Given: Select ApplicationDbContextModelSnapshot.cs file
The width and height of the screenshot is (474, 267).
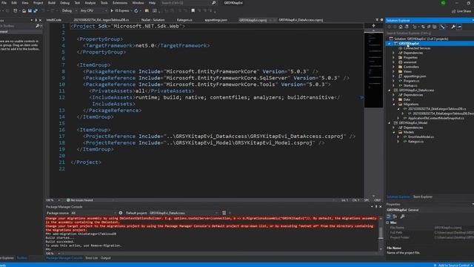Looking at the screenshot, I should 435,118.
